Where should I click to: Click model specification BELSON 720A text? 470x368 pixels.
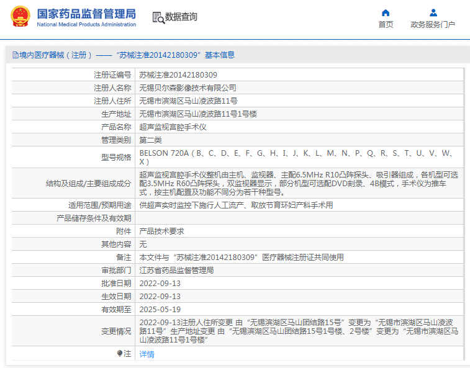pos(296,158)
